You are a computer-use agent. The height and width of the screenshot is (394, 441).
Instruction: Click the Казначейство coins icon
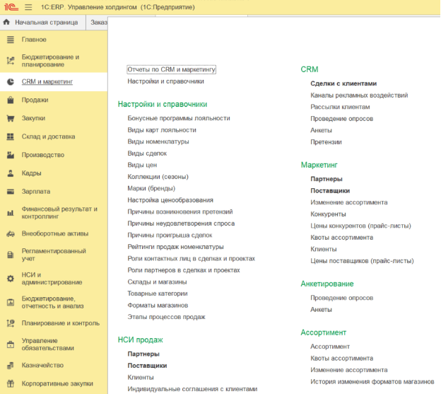coord(11,365)
